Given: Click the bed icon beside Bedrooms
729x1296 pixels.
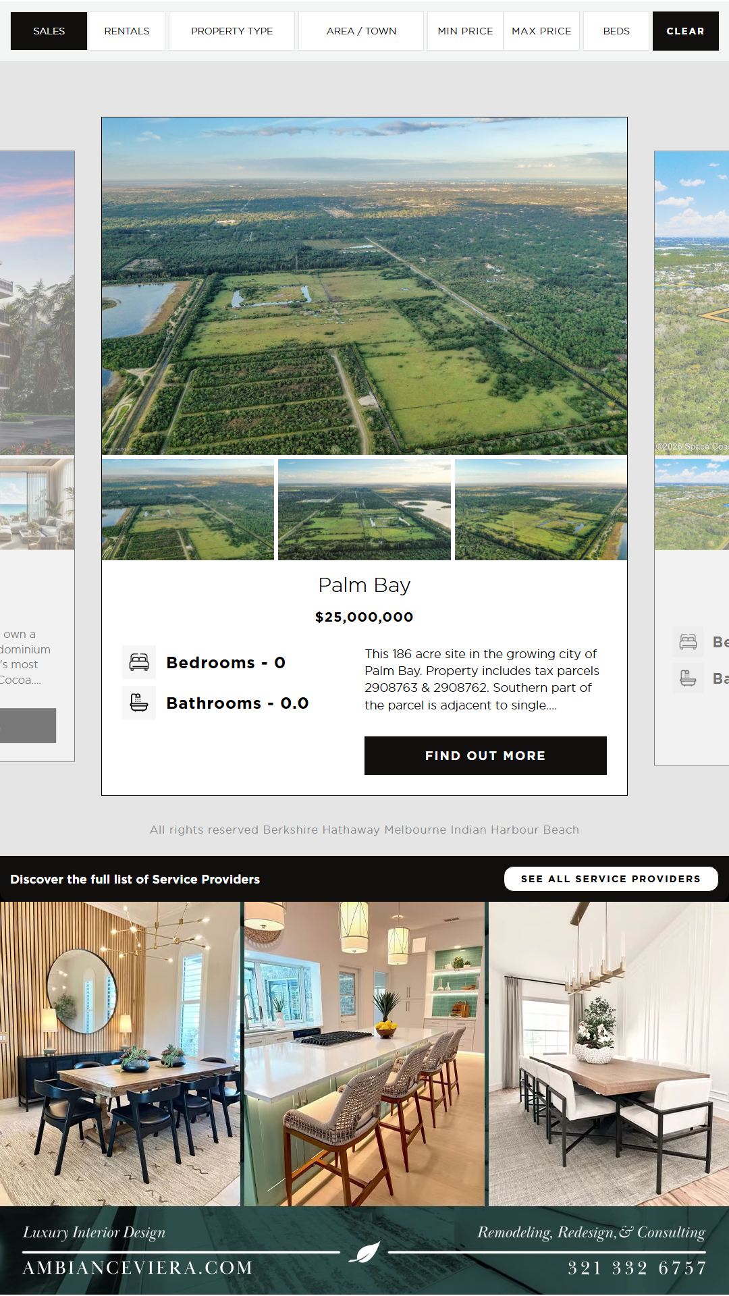Looking at the screenshot, I should point(139,662).
